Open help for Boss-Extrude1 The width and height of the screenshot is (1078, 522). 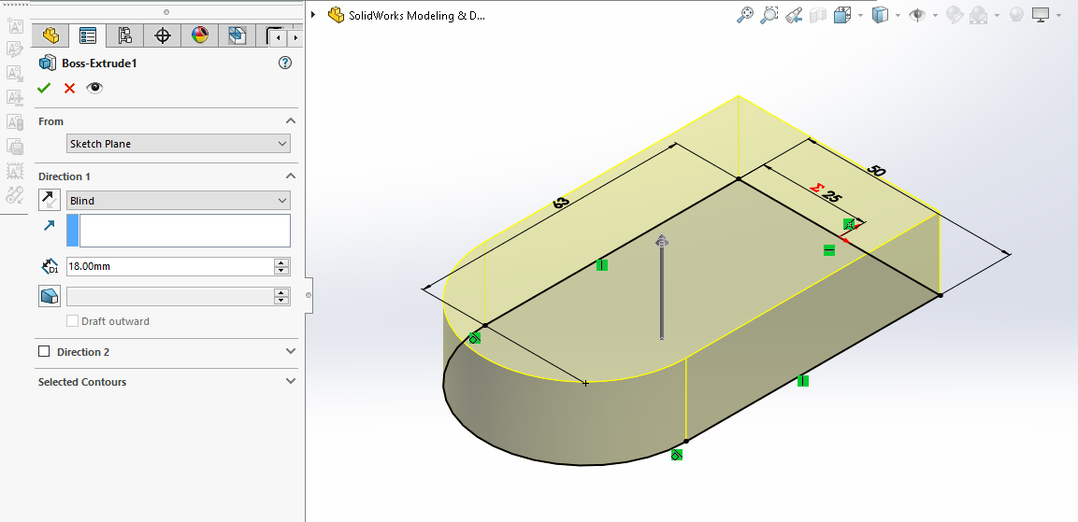(285, 63)
